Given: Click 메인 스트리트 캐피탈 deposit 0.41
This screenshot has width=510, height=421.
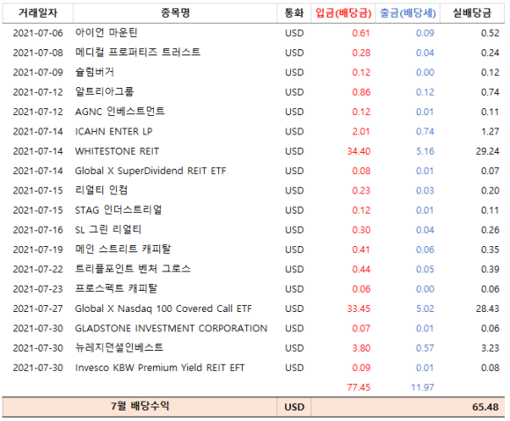Looking at the screenshot, I should 361,250.
